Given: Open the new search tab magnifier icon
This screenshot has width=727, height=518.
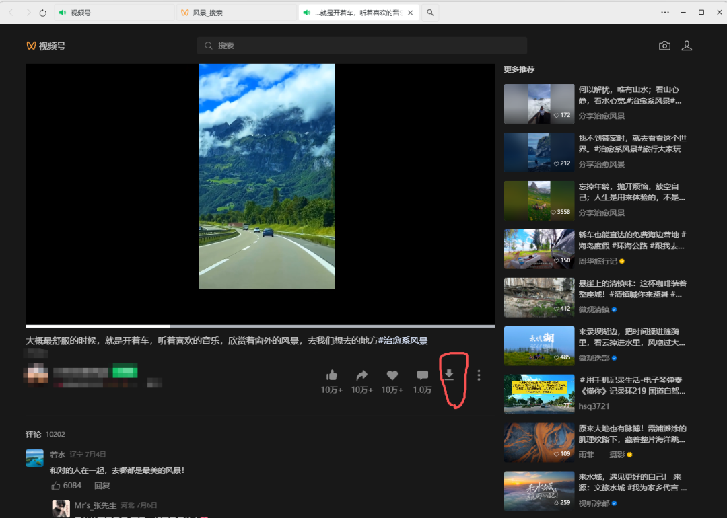Looking at the screenshot, I should tap(430, 11).
